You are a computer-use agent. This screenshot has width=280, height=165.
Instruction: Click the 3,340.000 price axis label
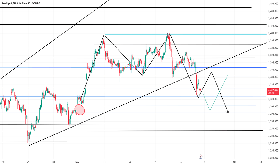[x=273, y=77]
